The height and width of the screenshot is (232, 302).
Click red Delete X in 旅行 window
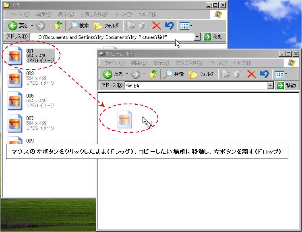(x=156, y=26)
